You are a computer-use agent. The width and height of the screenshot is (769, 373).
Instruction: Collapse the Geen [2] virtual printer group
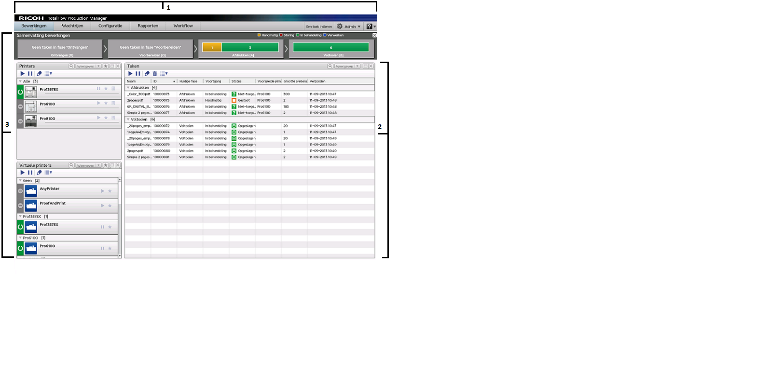click(x=20, y=181)
